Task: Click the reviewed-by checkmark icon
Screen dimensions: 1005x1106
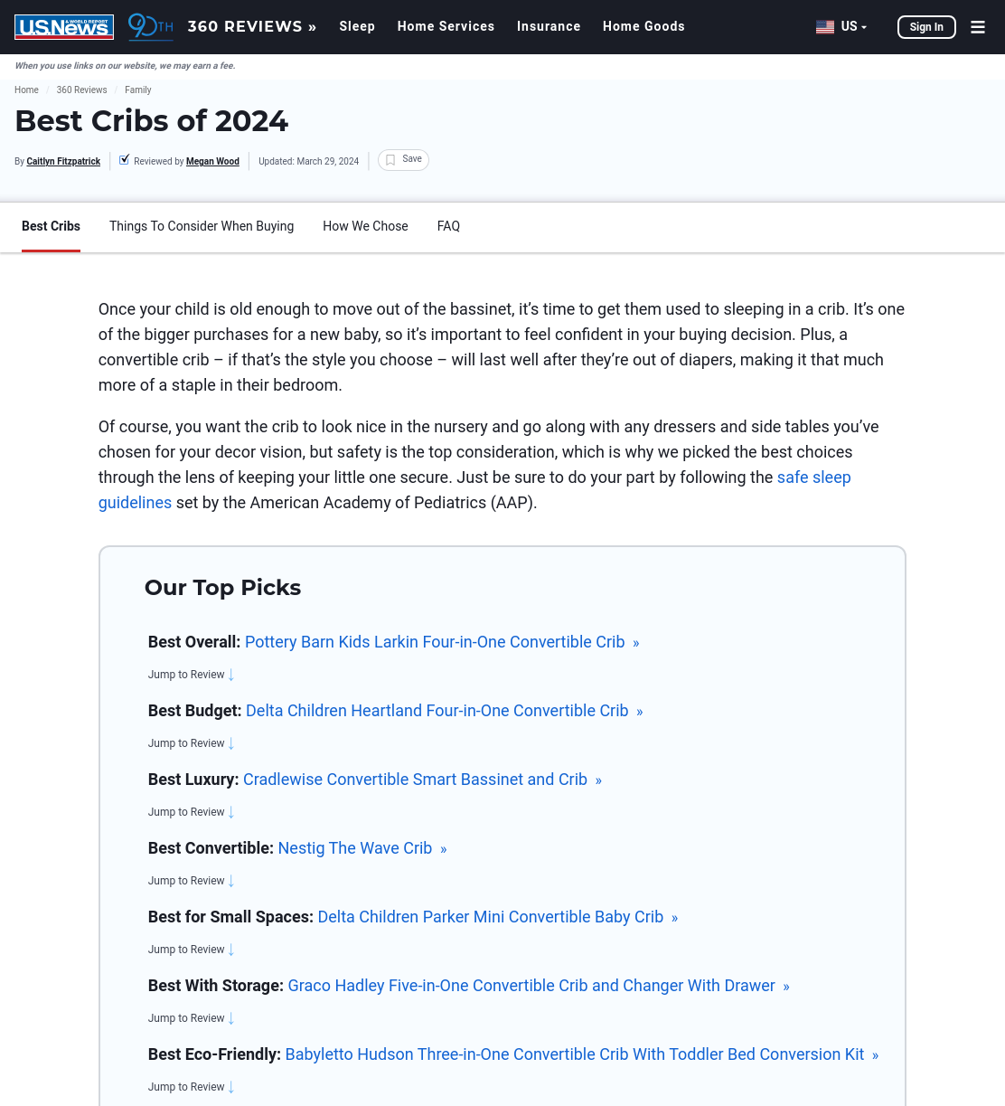Action: coord(125,160)
